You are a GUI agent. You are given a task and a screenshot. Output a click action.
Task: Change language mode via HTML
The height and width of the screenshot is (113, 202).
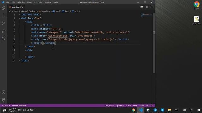pyautogui.click(x=141, y=105)
